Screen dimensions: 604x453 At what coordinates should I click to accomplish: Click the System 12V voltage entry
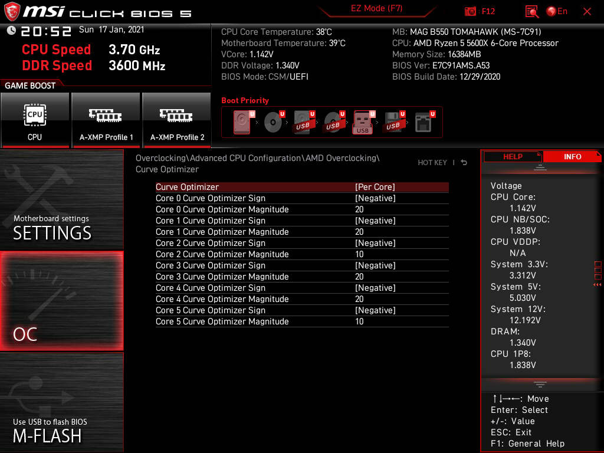pos(518,315)
